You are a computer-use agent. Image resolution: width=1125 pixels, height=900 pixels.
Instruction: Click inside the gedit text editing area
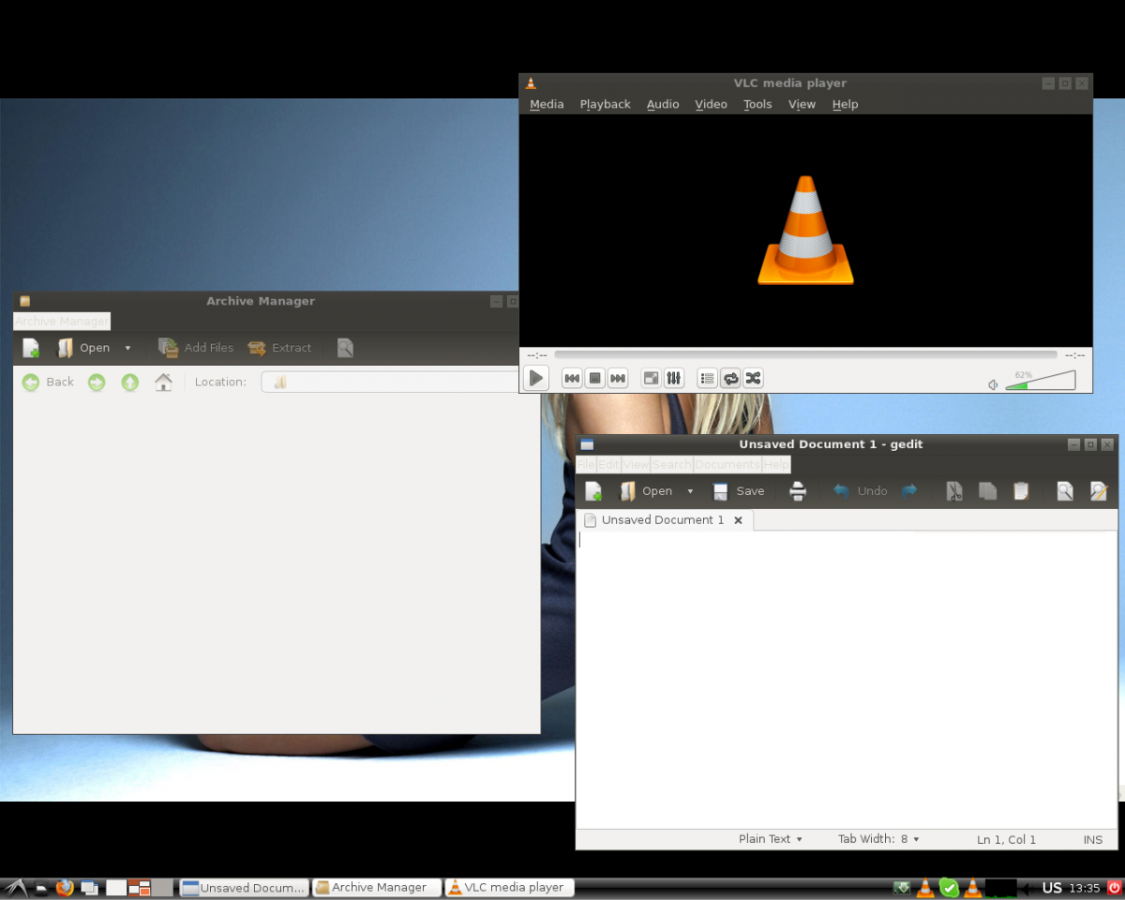click(847, 679)
